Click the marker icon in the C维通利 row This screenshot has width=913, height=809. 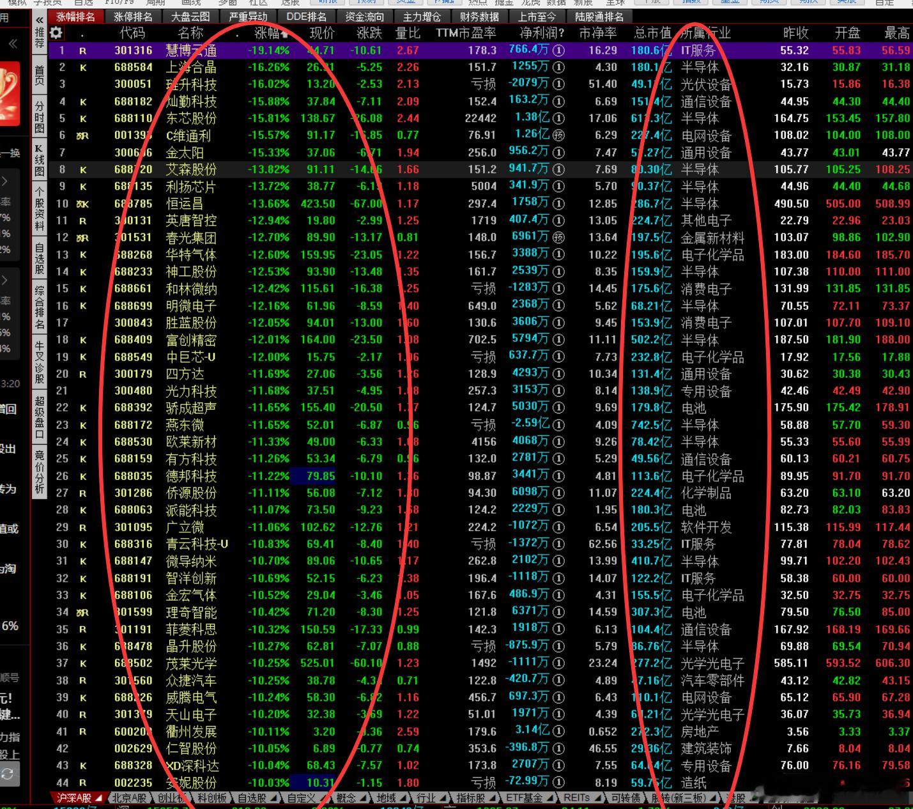tap(82, 135)
